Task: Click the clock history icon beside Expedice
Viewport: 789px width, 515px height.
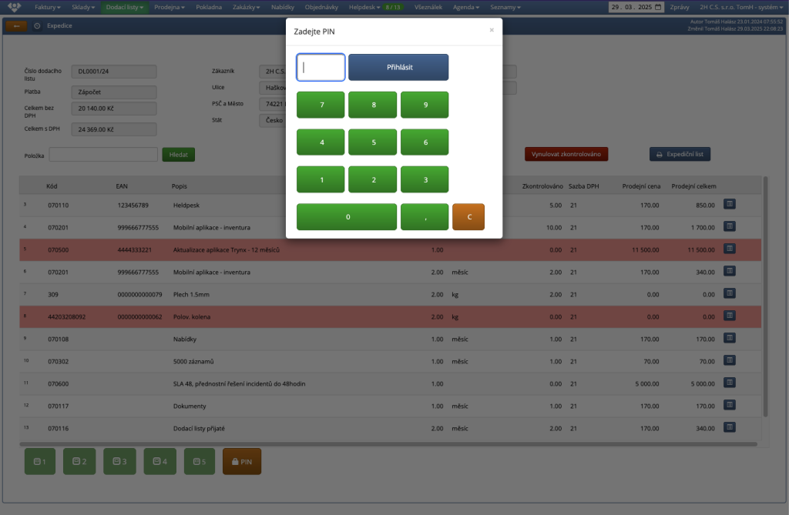Action: (38, 25)
